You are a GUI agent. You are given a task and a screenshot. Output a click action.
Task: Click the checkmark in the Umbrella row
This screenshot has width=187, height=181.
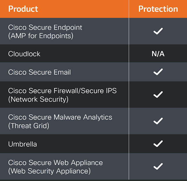(x=158, y=143)
